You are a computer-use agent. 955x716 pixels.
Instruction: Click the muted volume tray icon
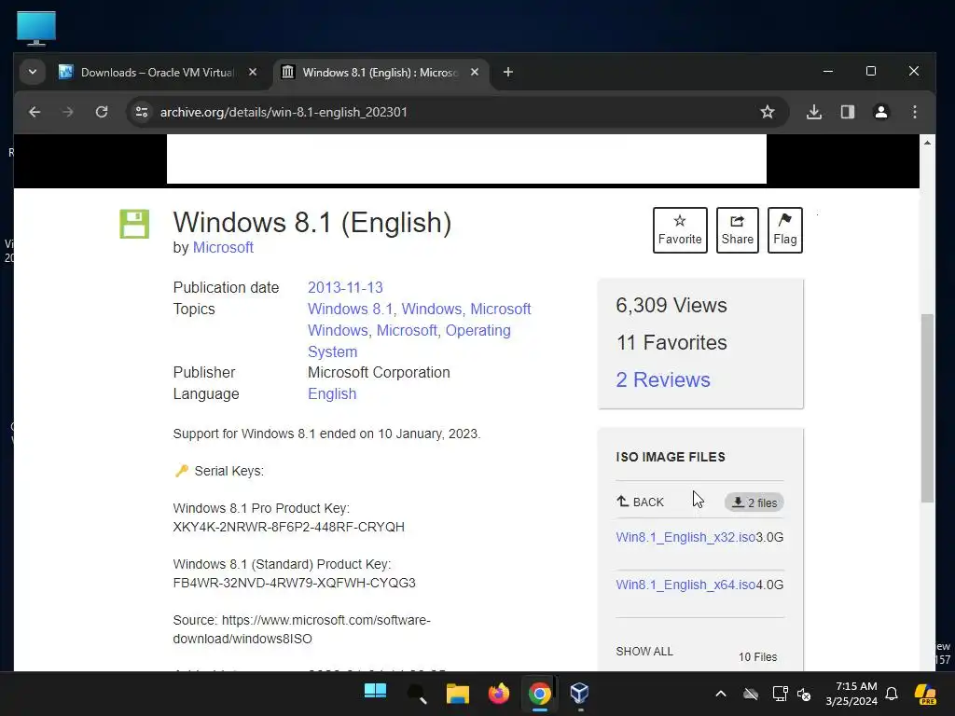pos(804,694)
